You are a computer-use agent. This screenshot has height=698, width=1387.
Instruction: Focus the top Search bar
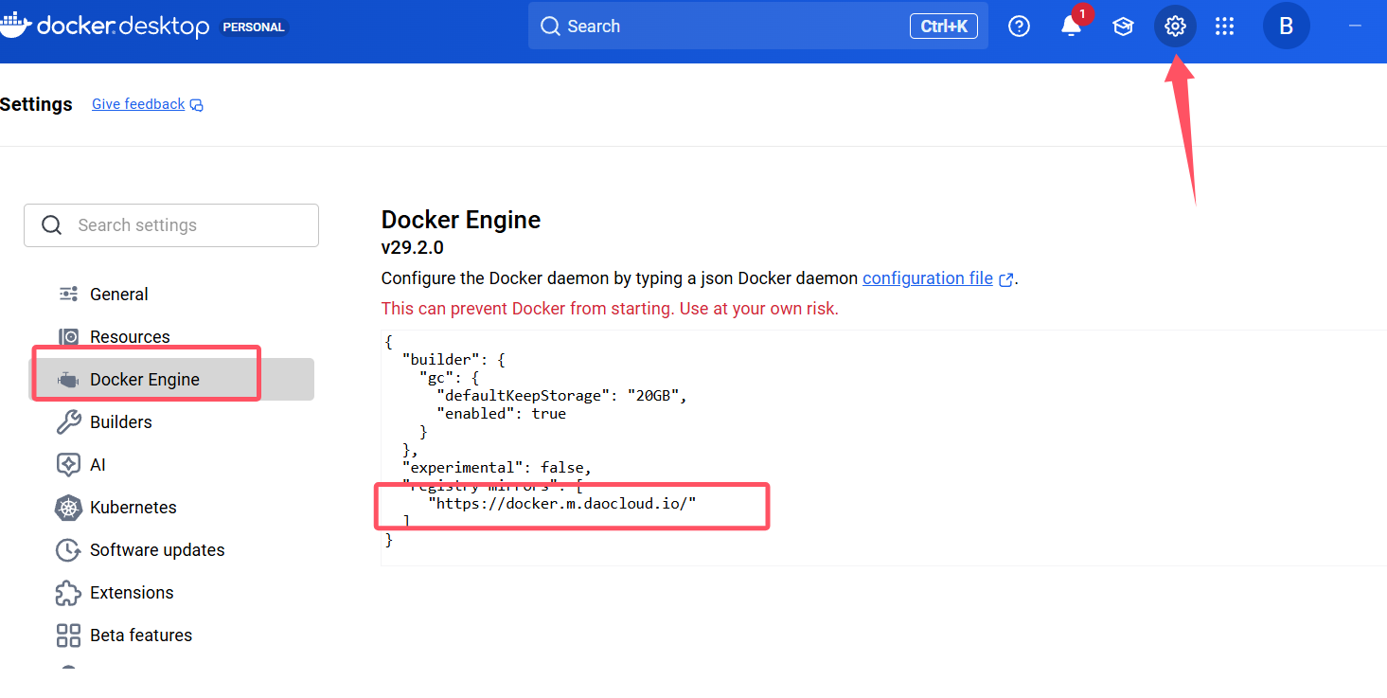click(757, 26)
